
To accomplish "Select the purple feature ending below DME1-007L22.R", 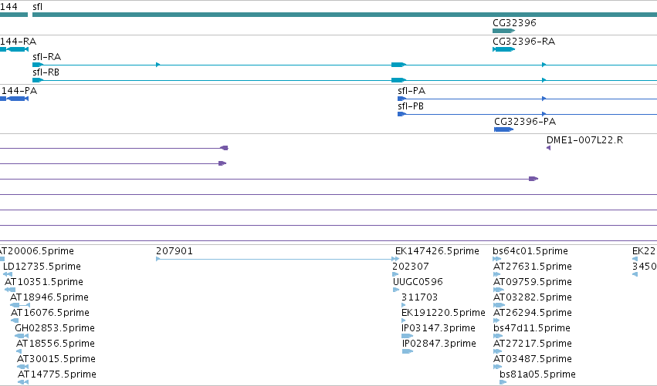I will click(269, 179).
